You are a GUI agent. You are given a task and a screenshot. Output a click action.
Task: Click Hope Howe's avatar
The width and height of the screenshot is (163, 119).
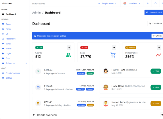pyautogui.click(x=106, y=87)
